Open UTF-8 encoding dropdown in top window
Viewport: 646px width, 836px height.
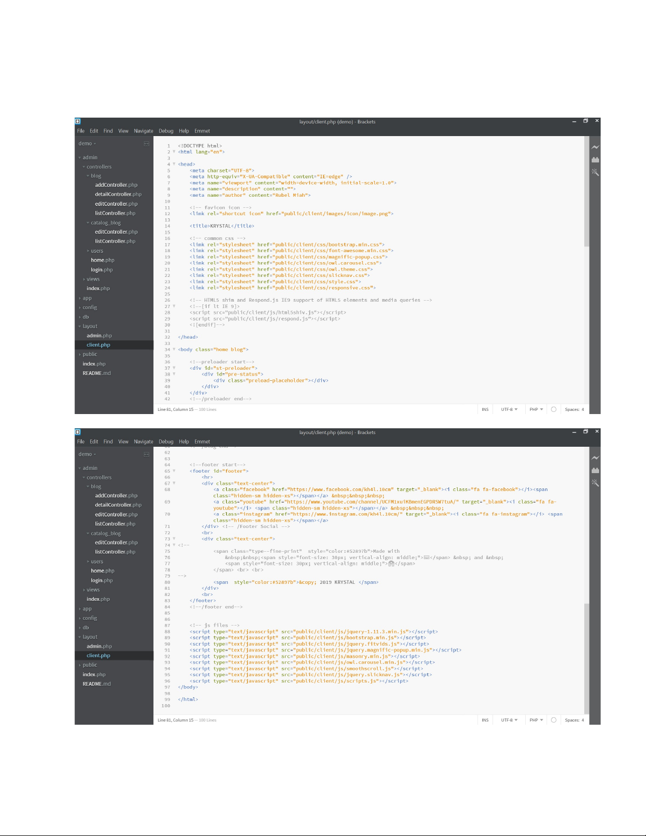point(509,409)
